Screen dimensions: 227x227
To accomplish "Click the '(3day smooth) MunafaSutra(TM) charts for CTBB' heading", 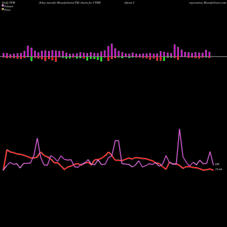I will pos(69,3).
